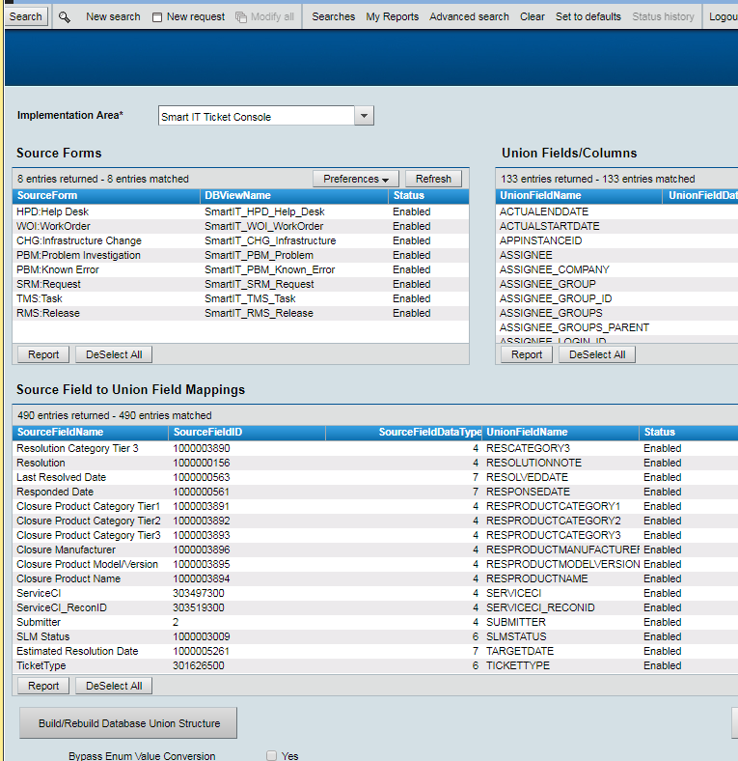The height and width of the screenshot is (761, 738).
Task: Select Submitter mapping row
Action: tap(375, 622)
